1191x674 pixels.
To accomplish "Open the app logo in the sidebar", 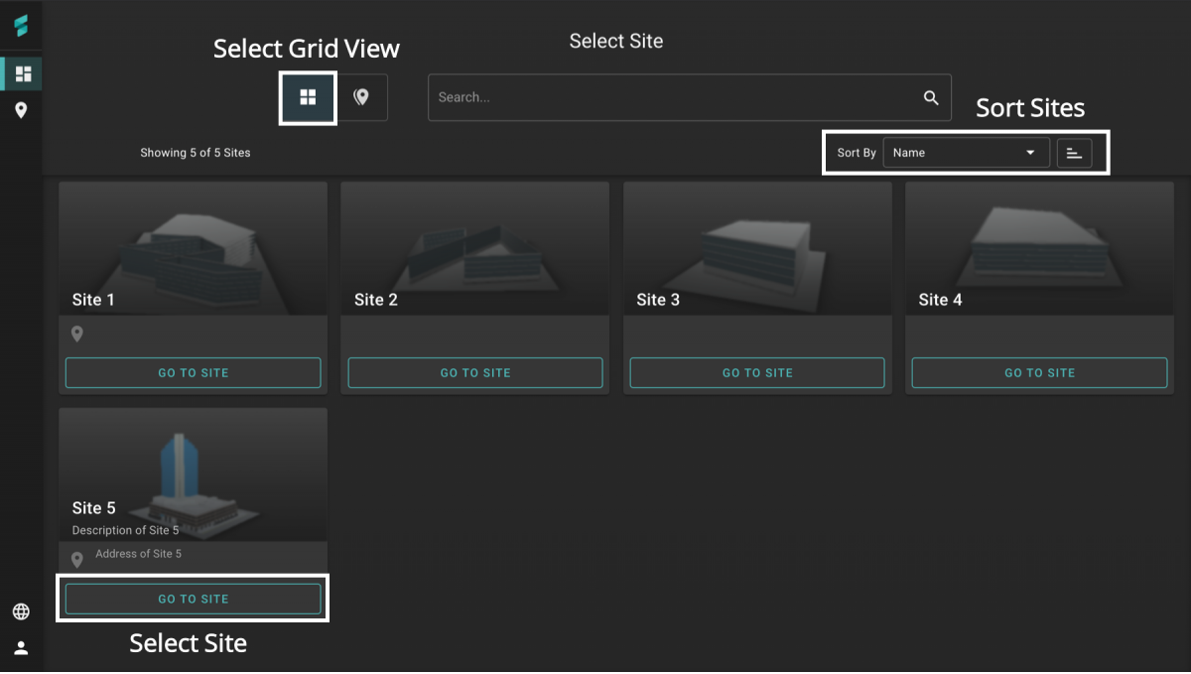I will 21,27.
